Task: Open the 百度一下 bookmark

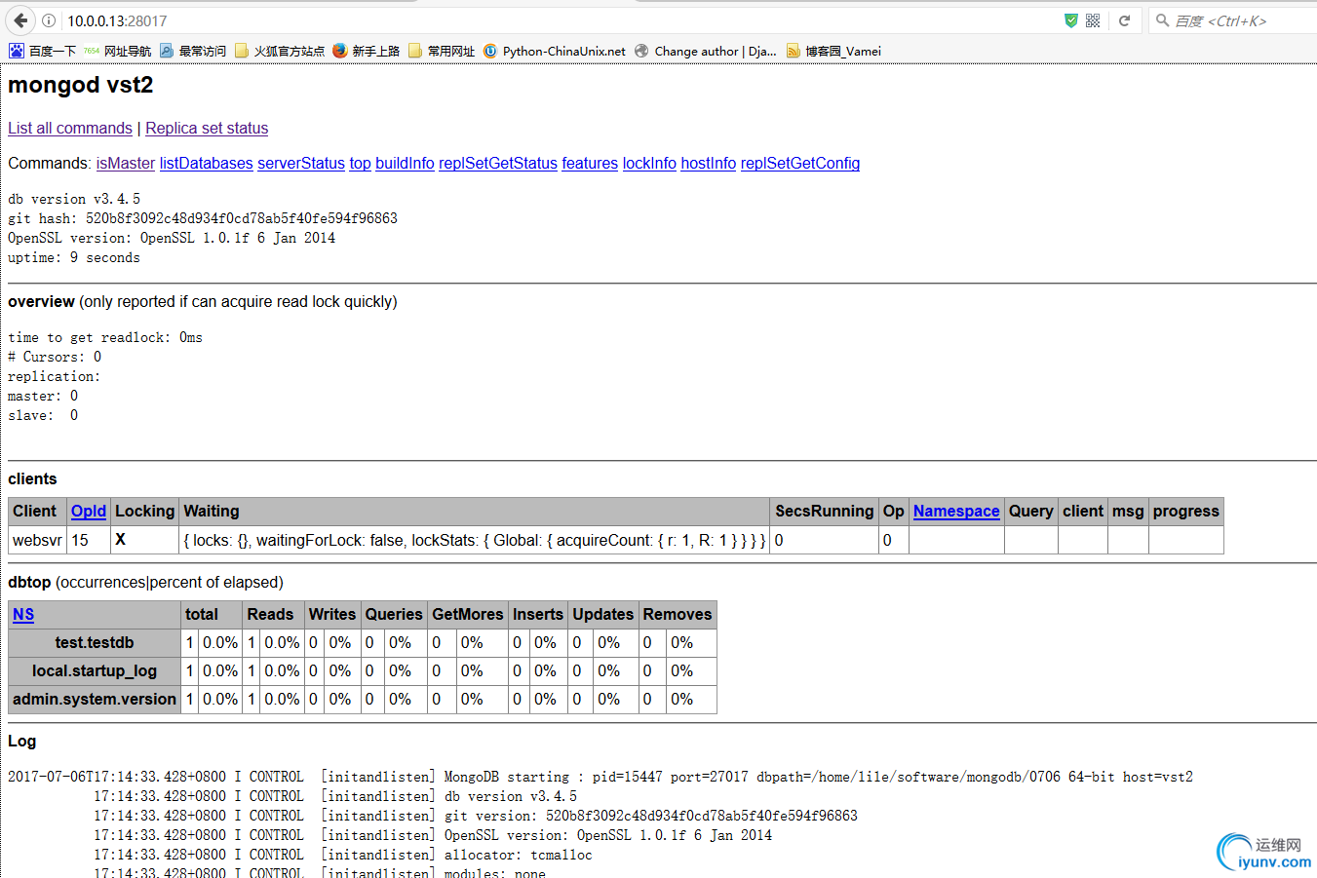Action: 42,51
